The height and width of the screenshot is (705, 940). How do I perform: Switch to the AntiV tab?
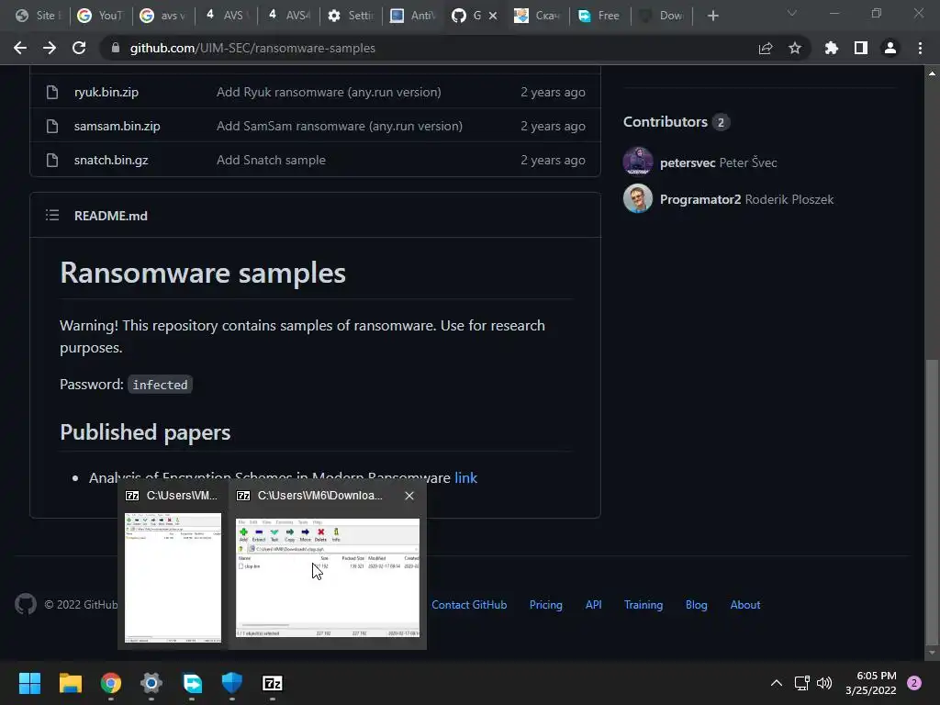(414, 16)
